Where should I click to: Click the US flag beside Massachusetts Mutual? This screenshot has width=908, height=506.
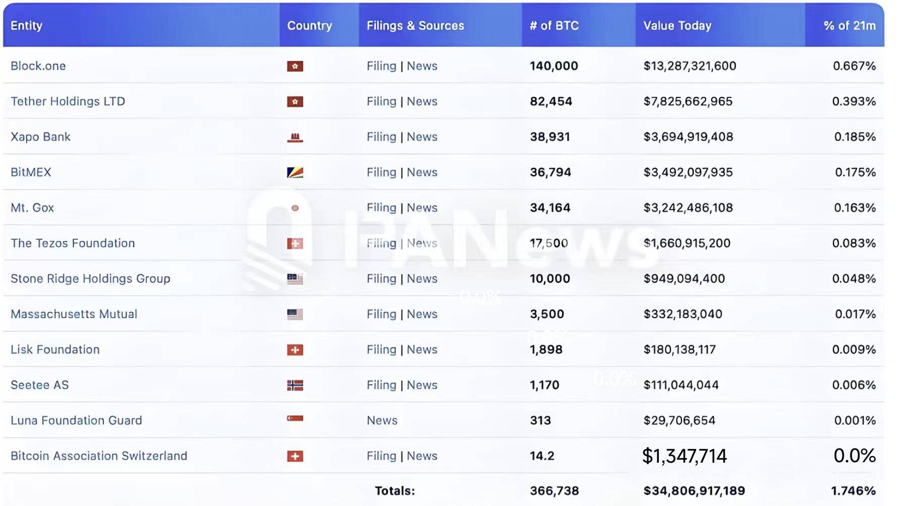click(295, 314)
